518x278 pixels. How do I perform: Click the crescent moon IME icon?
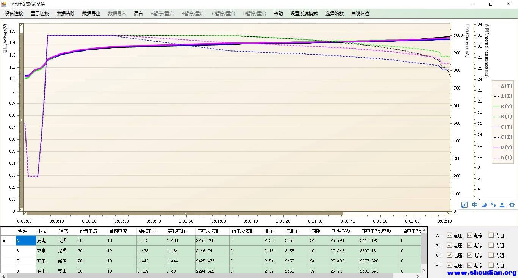tap(484, 205)
